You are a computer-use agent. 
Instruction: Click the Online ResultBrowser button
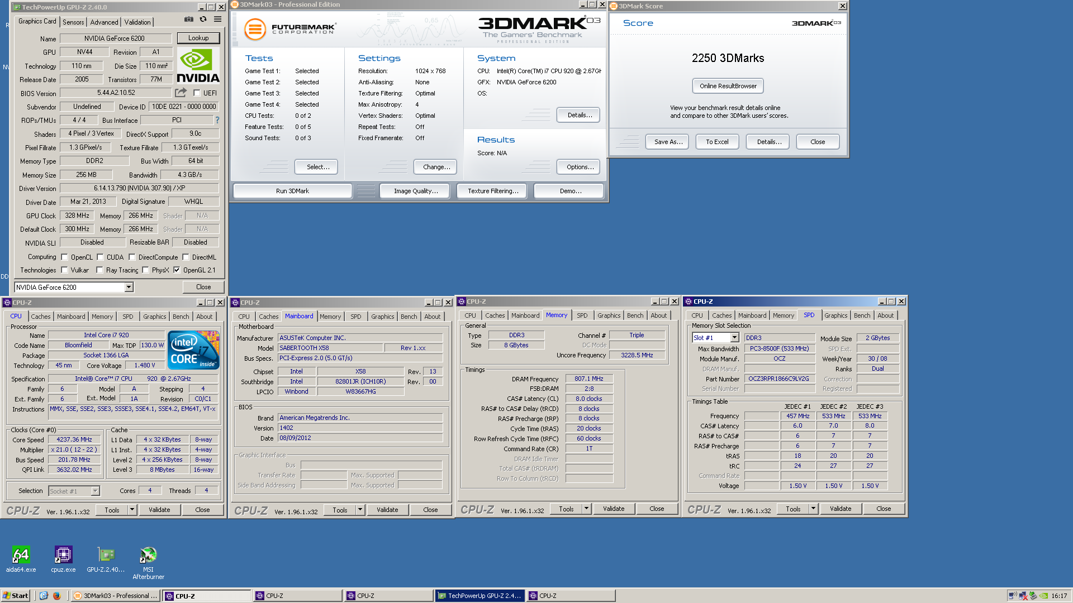[728, 86]
